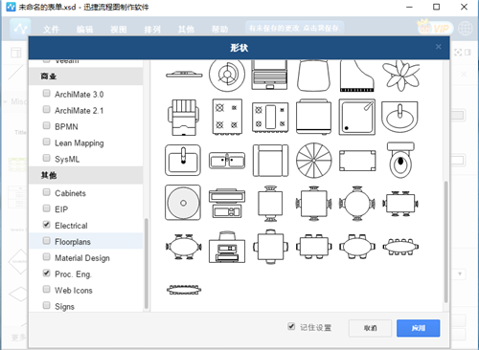The image size is (479, 350).
Task: Close the 形状 dialog
Action: tap(439, 47)
